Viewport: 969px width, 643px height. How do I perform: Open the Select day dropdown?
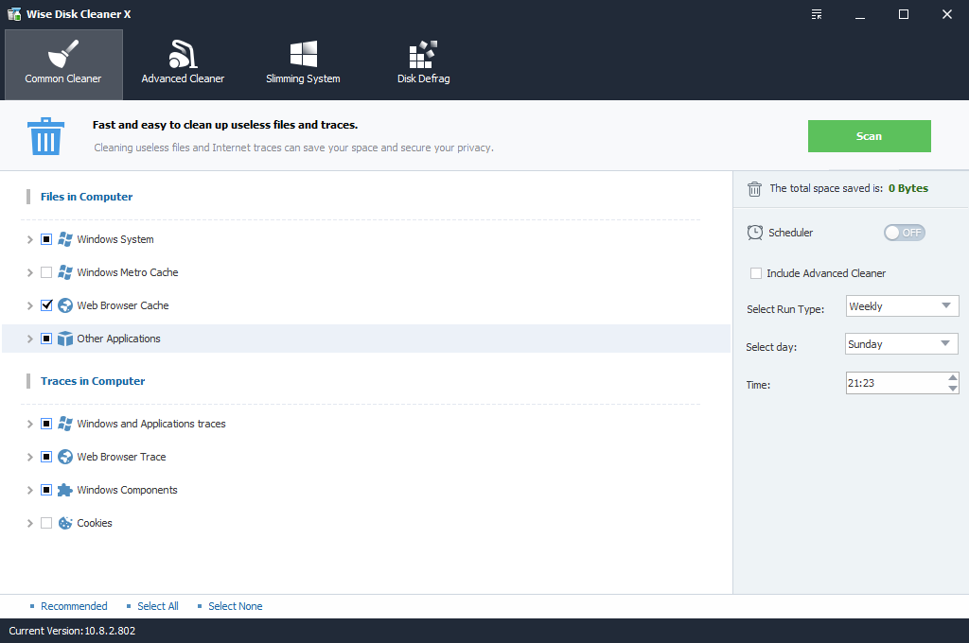(901, 344)
